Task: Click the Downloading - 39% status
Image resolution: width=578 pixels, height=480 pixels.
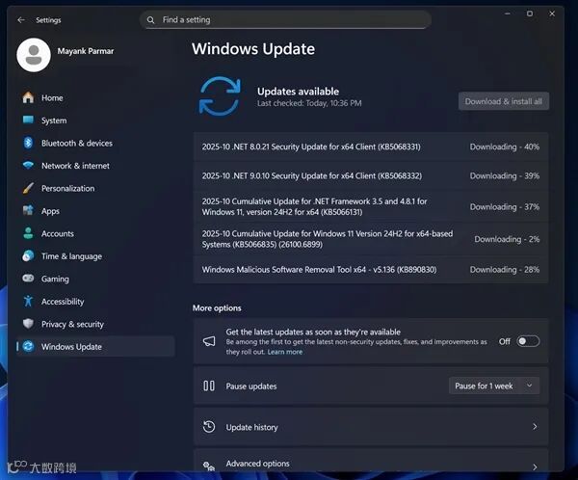Action: [x=505, y=176]
